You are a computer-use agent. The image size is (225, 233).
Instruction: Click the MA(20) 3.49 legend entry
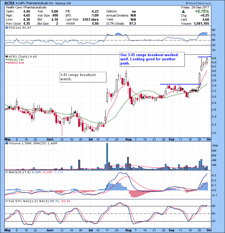tap(14, 60)
